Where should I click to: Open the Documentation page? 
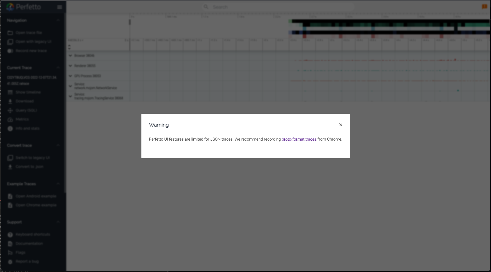coord(10,243)
